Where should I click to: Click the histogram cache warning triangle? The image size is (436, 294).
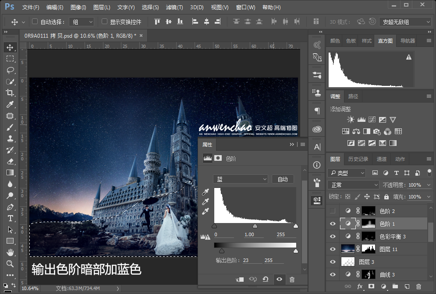click(x=408, y=57)
